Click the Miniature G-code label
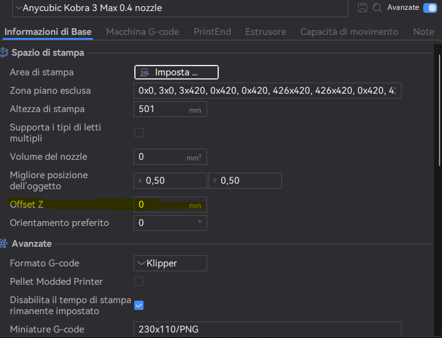442x338 pixels. pyautogui.click(x=47, y=329)
